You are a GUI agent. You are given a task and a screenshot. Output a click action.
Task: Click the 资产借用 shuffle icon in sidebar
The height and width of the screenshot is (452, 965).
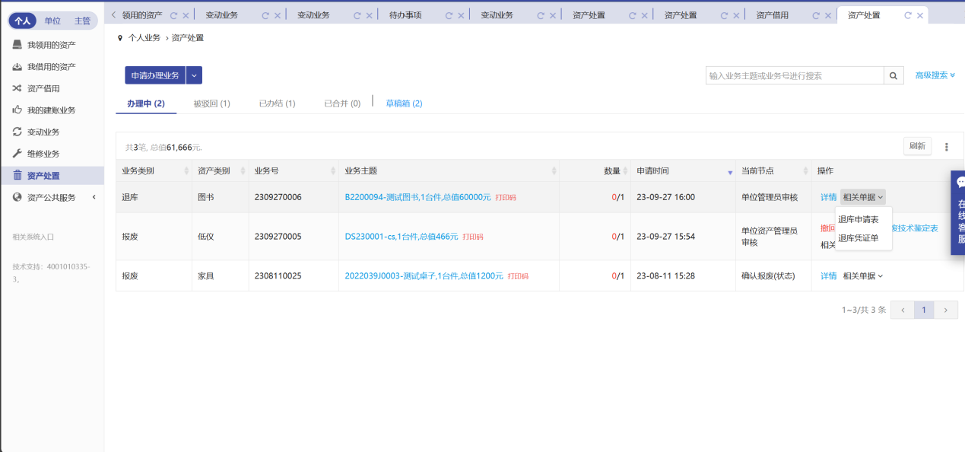(17, 88)
